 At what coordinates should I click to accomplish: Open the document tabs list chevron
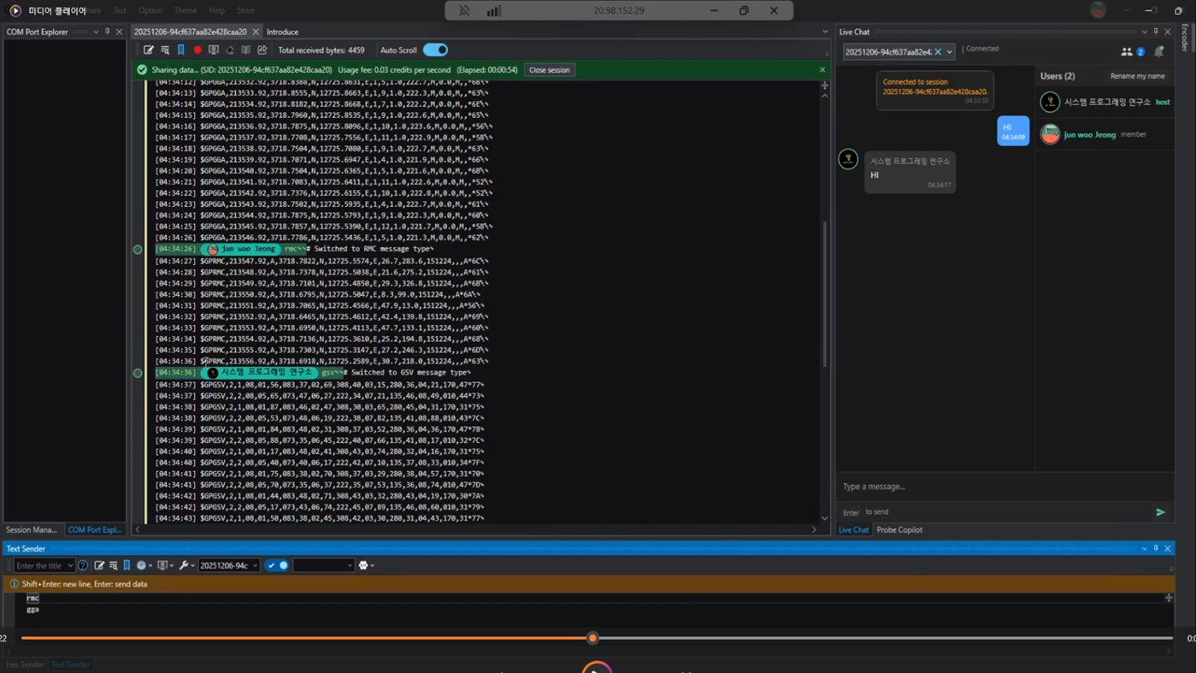pyautogui.click(x=825, y=32)
